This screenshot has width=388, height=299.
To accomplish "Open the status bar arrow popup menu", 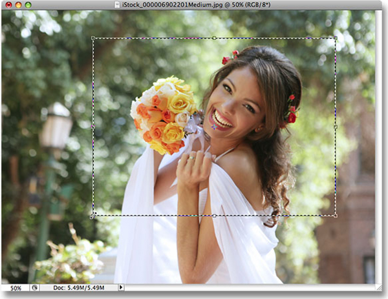I will 121,287.
